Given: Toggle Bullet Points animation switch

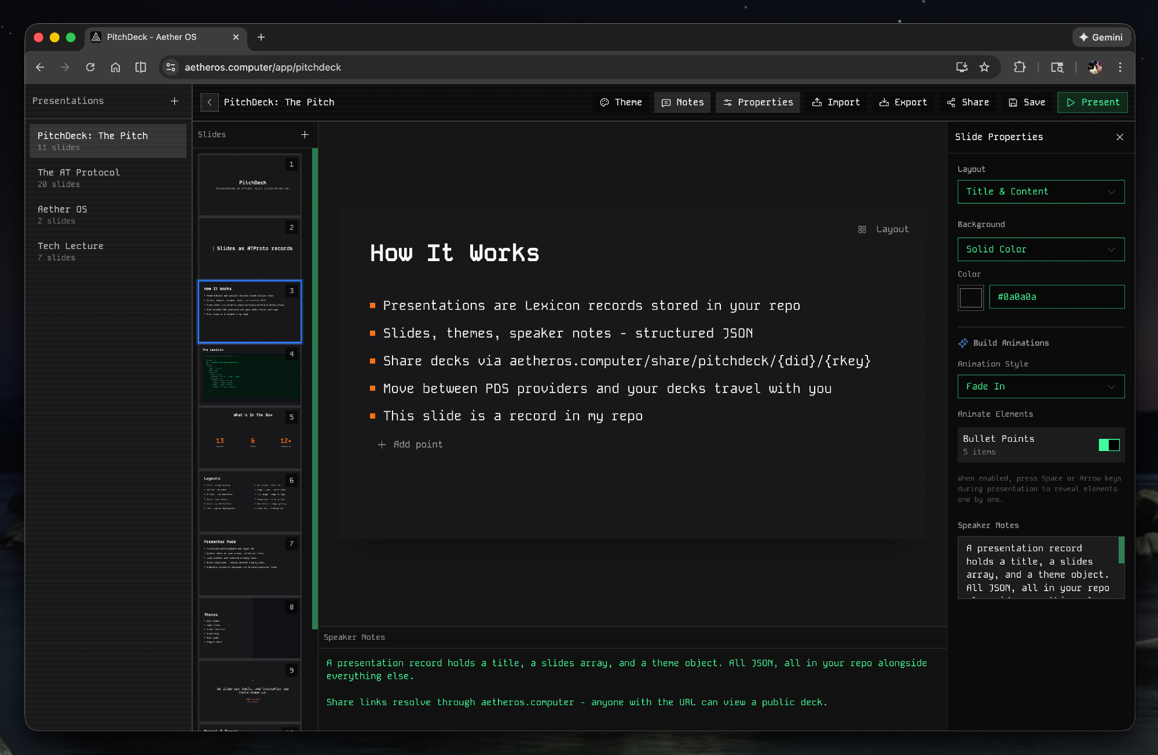Looking at the screenshot, I should [1109, 445].
